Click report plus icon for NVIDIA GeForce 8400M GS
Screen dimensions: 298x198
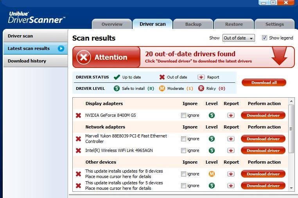click(231, 115)
